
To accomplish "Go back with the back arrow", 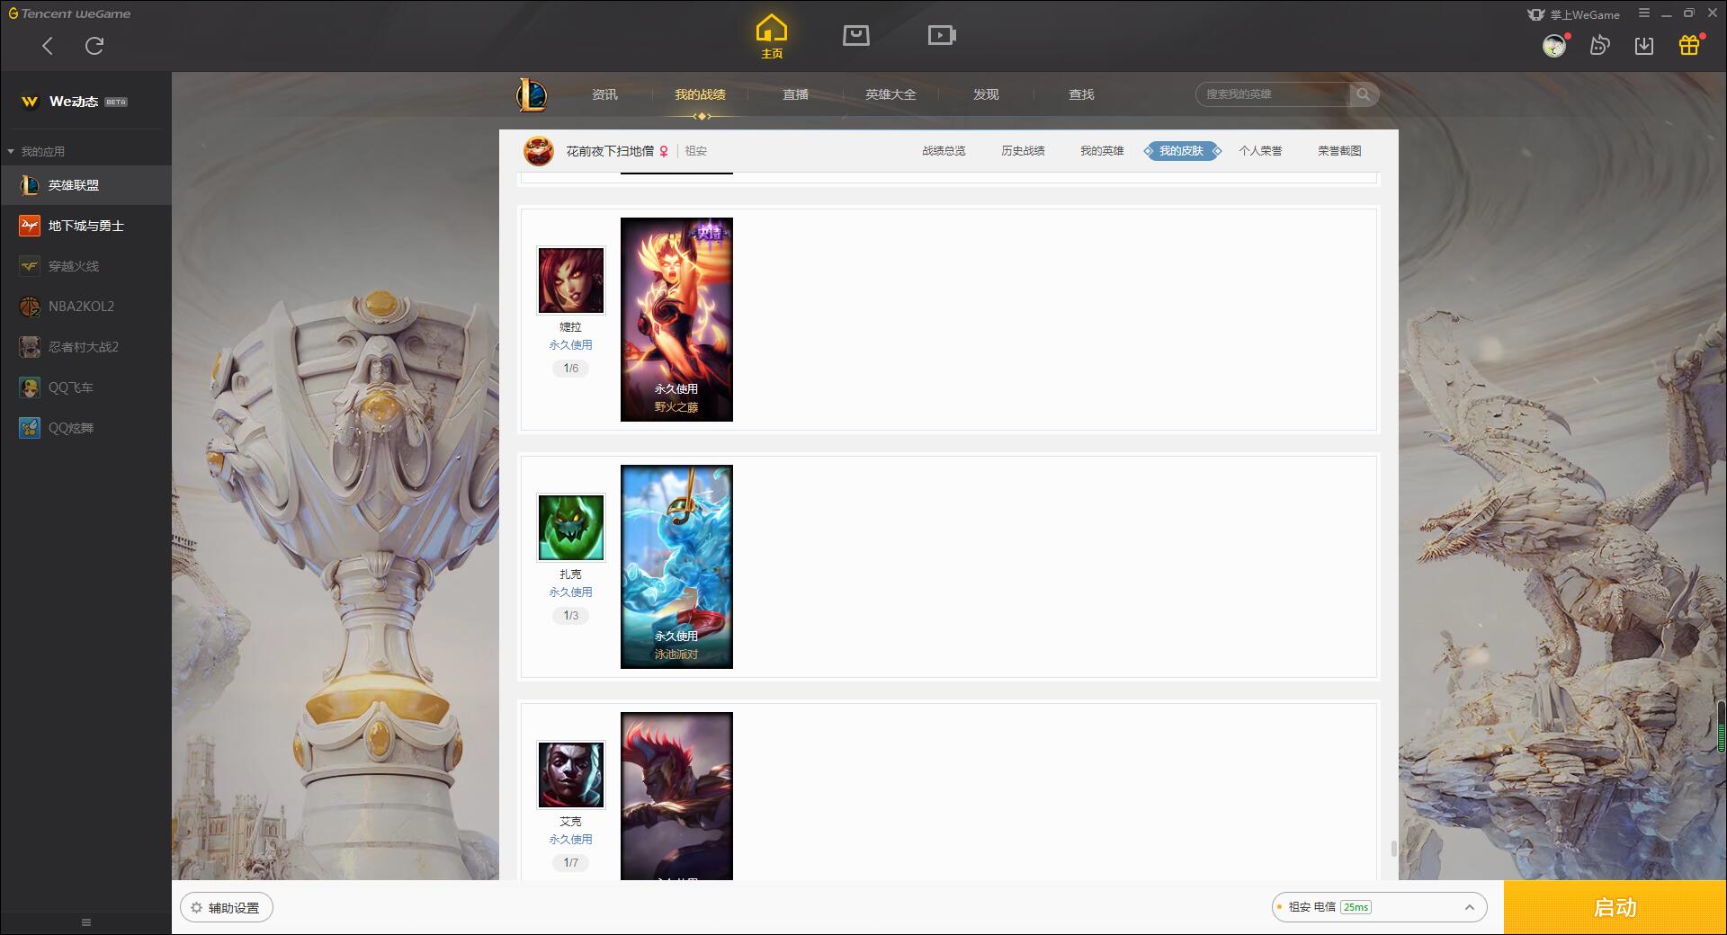I will (48, 46).
